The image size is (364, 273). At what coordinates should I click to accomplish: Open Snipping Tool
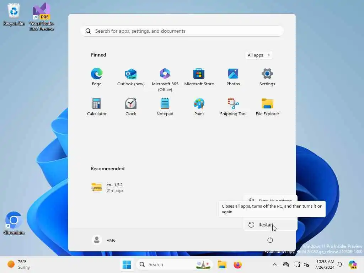(233, 107)
